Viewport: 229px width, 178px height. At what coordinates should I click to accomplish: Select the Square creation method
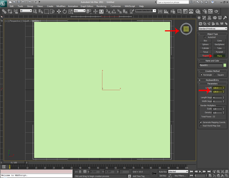216,75
